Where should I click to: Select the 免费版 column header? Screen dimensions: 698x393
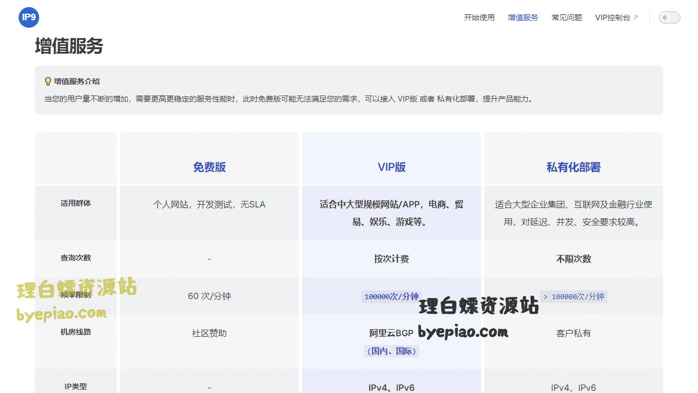click(x=209, y=167)
